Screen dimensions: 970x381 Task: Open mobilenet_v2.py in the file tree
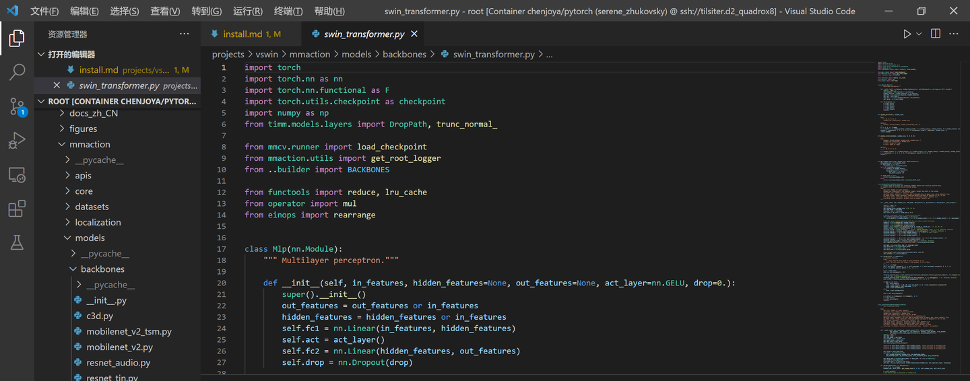pos(118,347)
